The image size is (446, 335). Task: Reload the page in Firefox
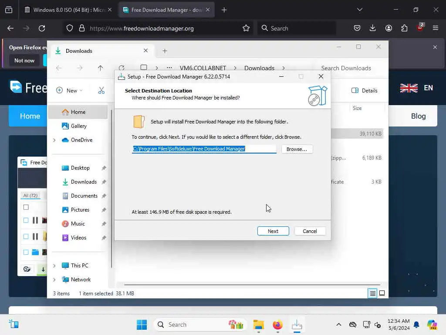42,28
